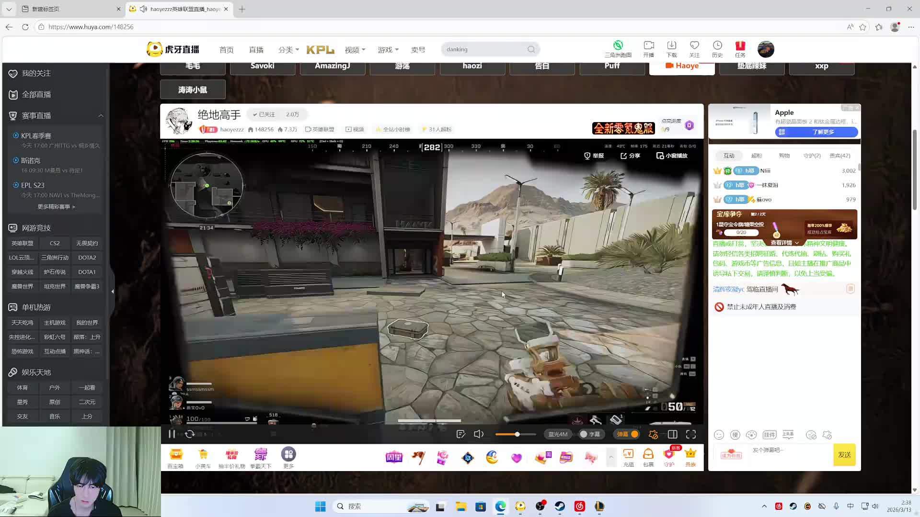Refresh the stream with the reload icon

point(190,434)
